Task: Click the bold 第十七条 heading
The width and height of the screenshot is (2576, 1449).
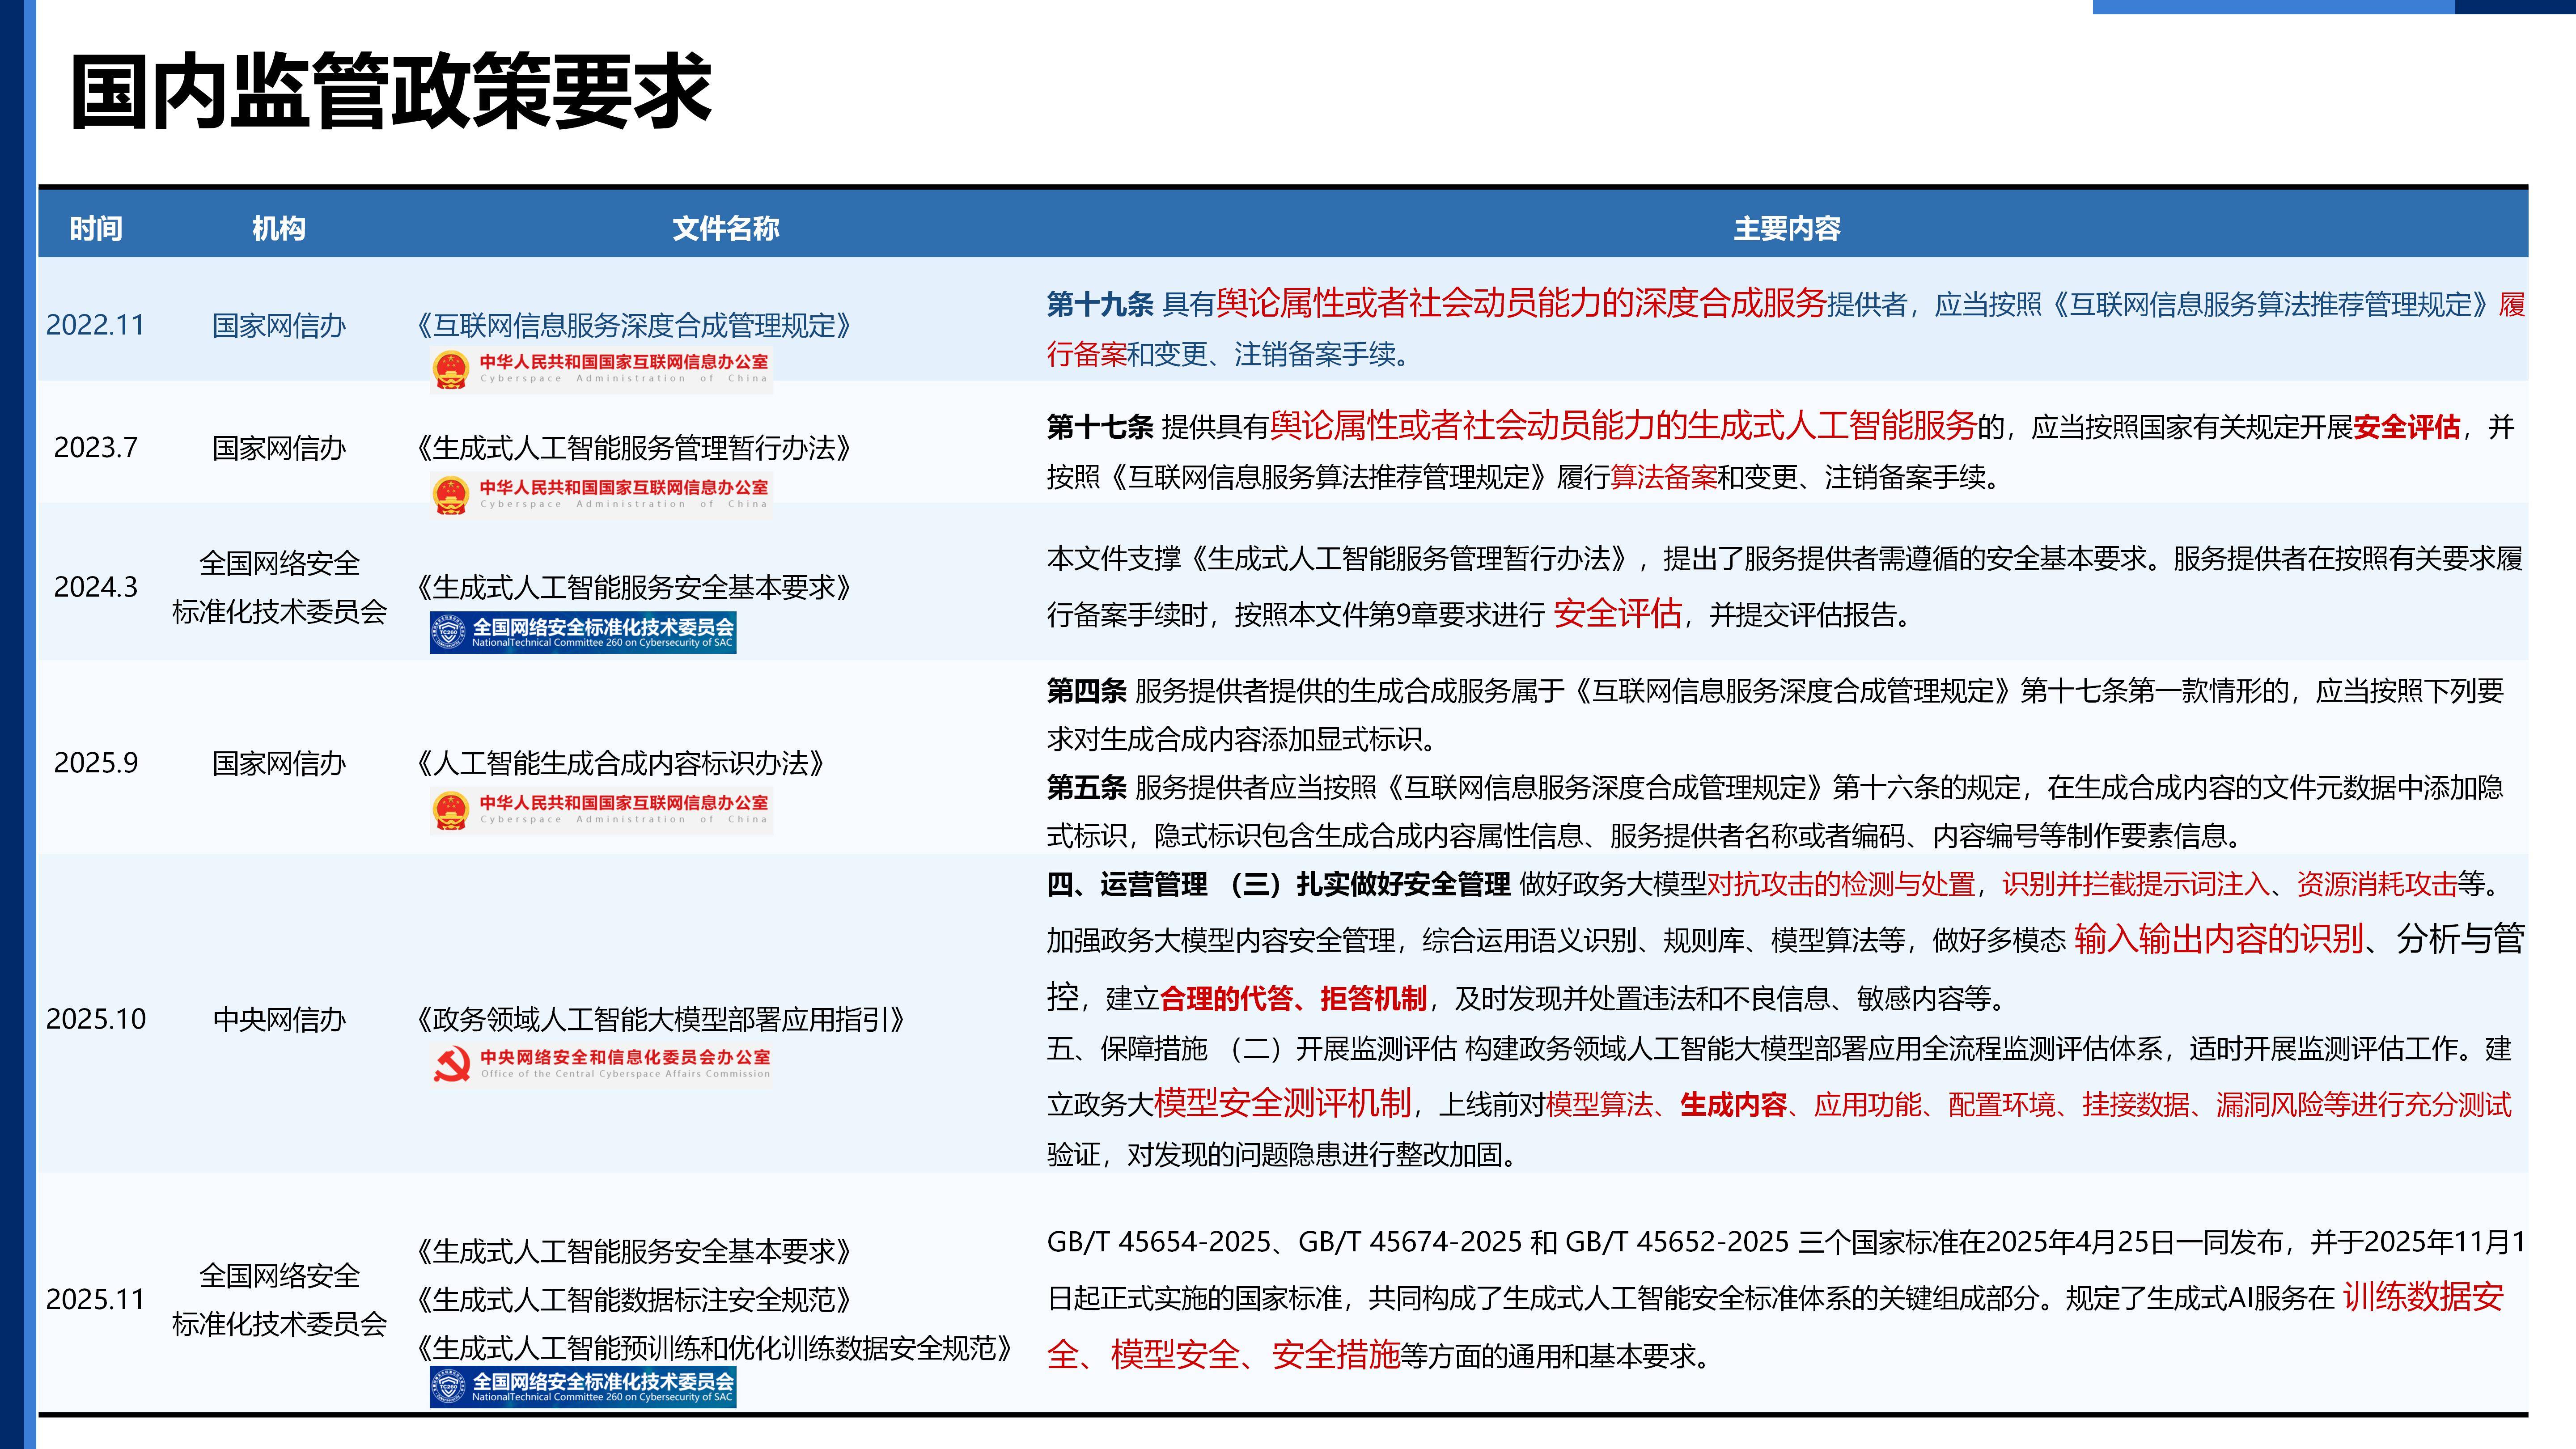Action: pyautogui.click(x=1100, y=427)
